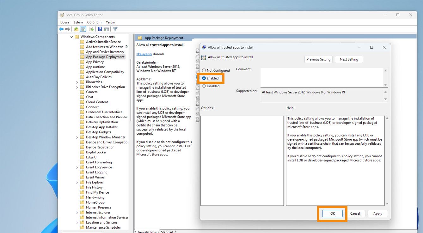Select Event Viewer in the tree
The width and height of the screenshot is (423, 233).
[x=95, y=178]
